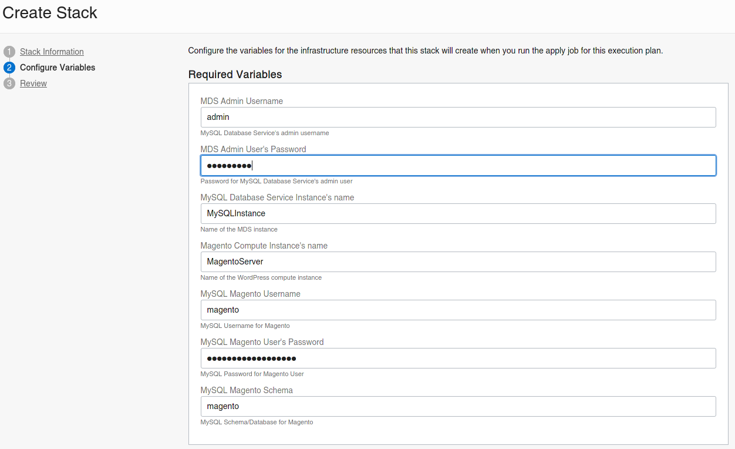Focus the MySQL Magento Username input box

coord(458,310)
